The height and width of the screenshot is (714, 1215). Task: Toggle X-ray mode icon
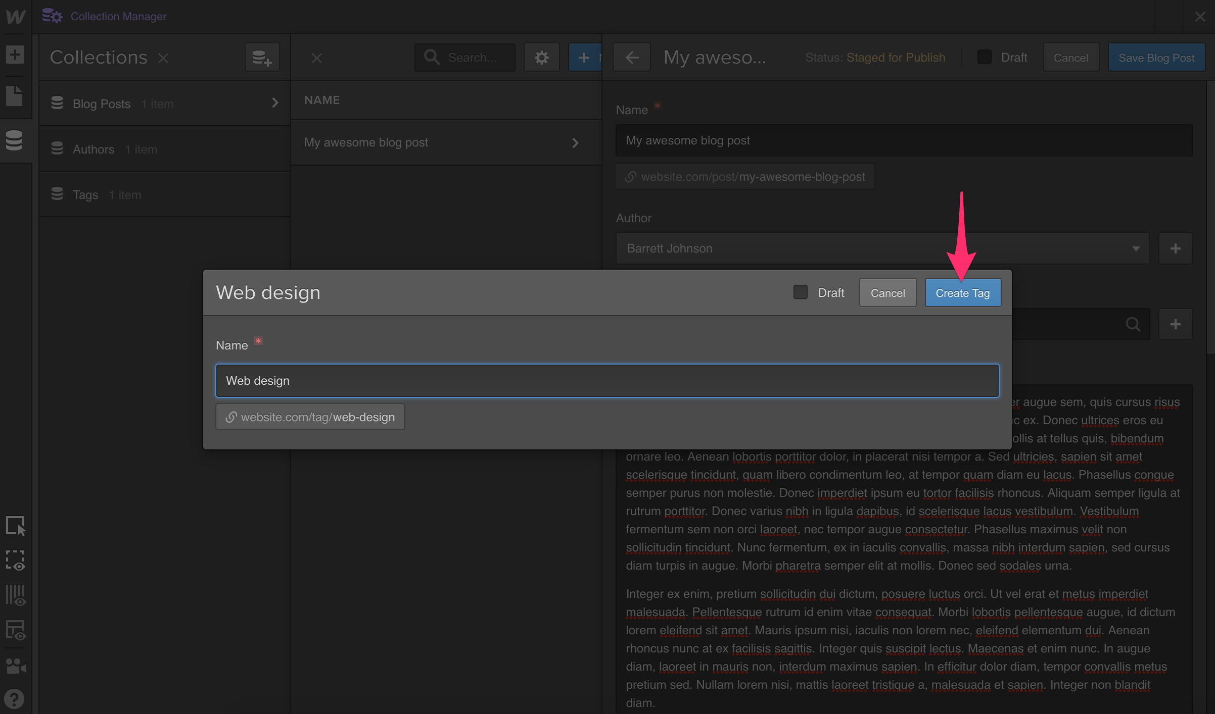(16, 631)
